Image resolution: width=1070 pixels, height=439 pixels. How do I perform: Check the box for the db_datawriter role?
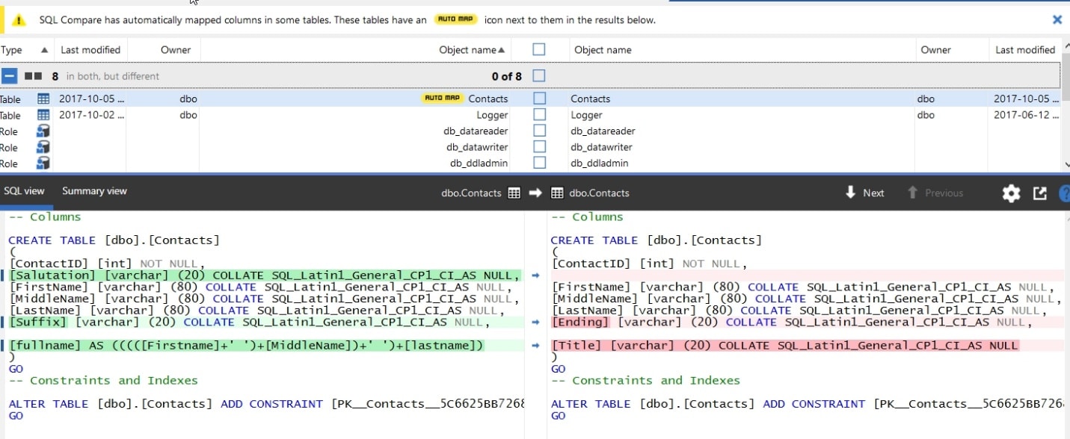(538, 147)
